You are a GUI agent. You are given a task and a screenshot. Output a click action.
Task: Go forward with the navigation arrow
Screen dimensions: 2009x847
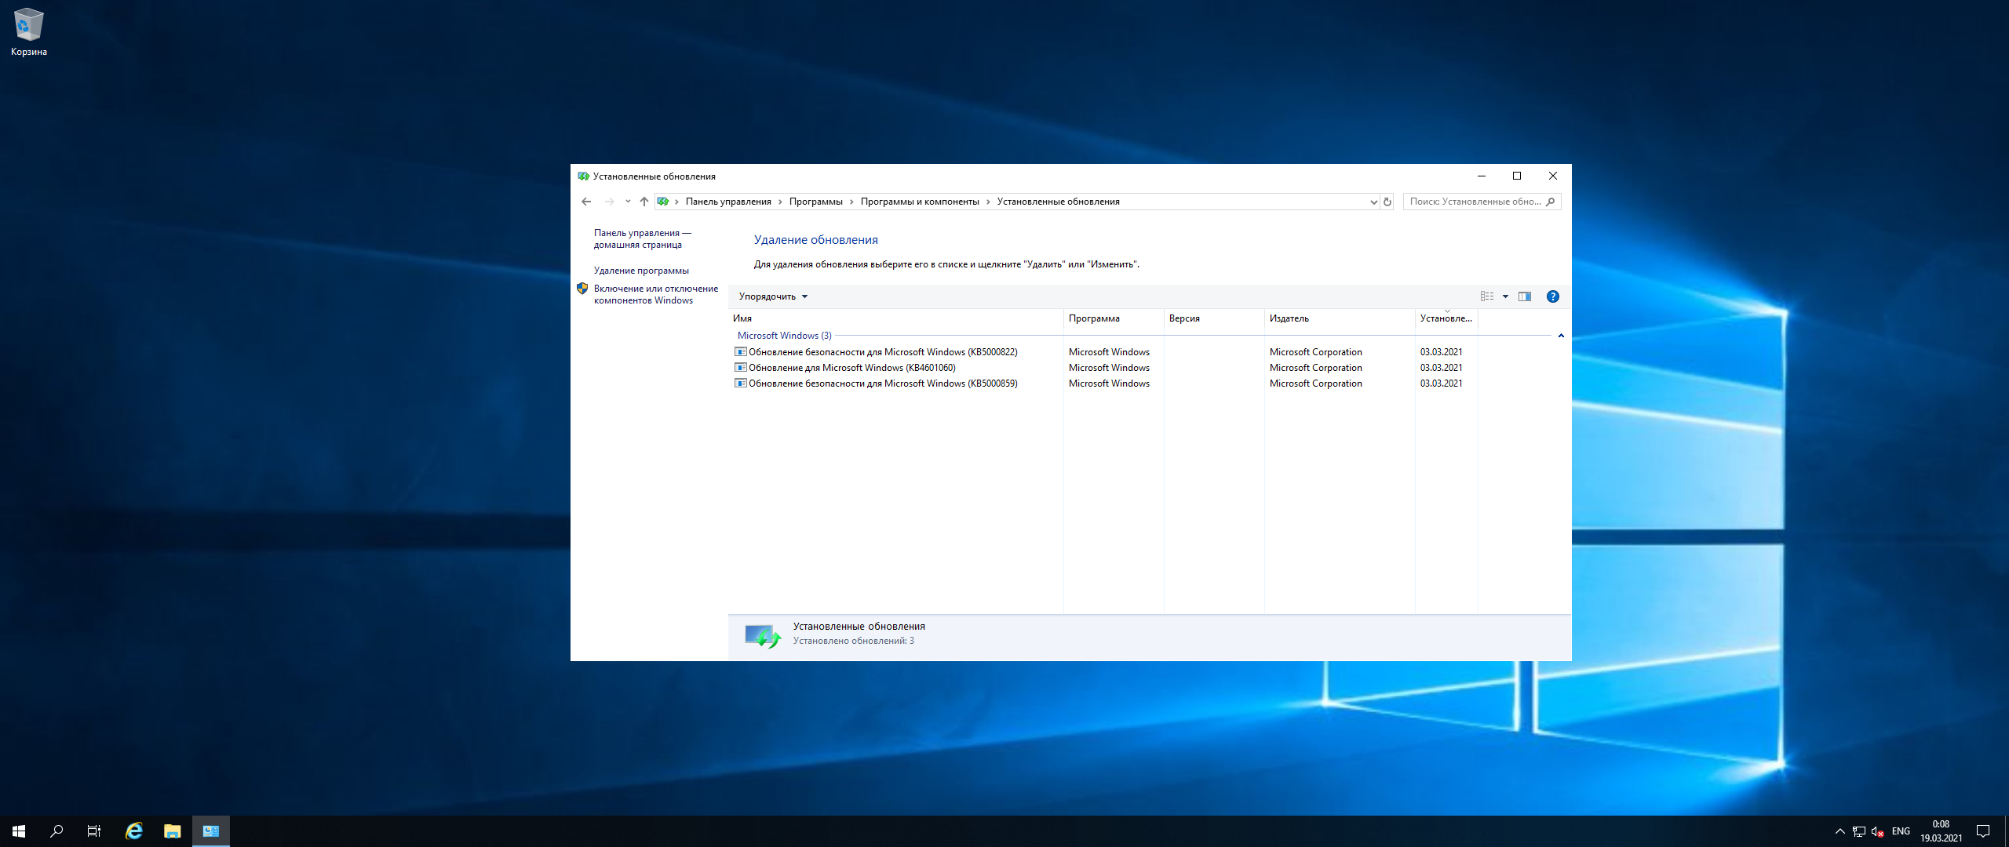point(609,202)
